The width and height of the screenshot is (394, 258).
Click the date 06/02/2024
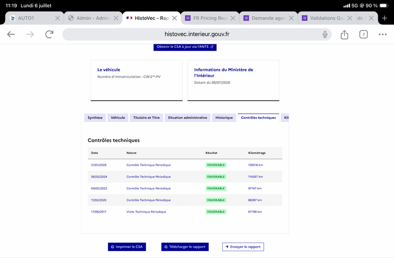99,177
